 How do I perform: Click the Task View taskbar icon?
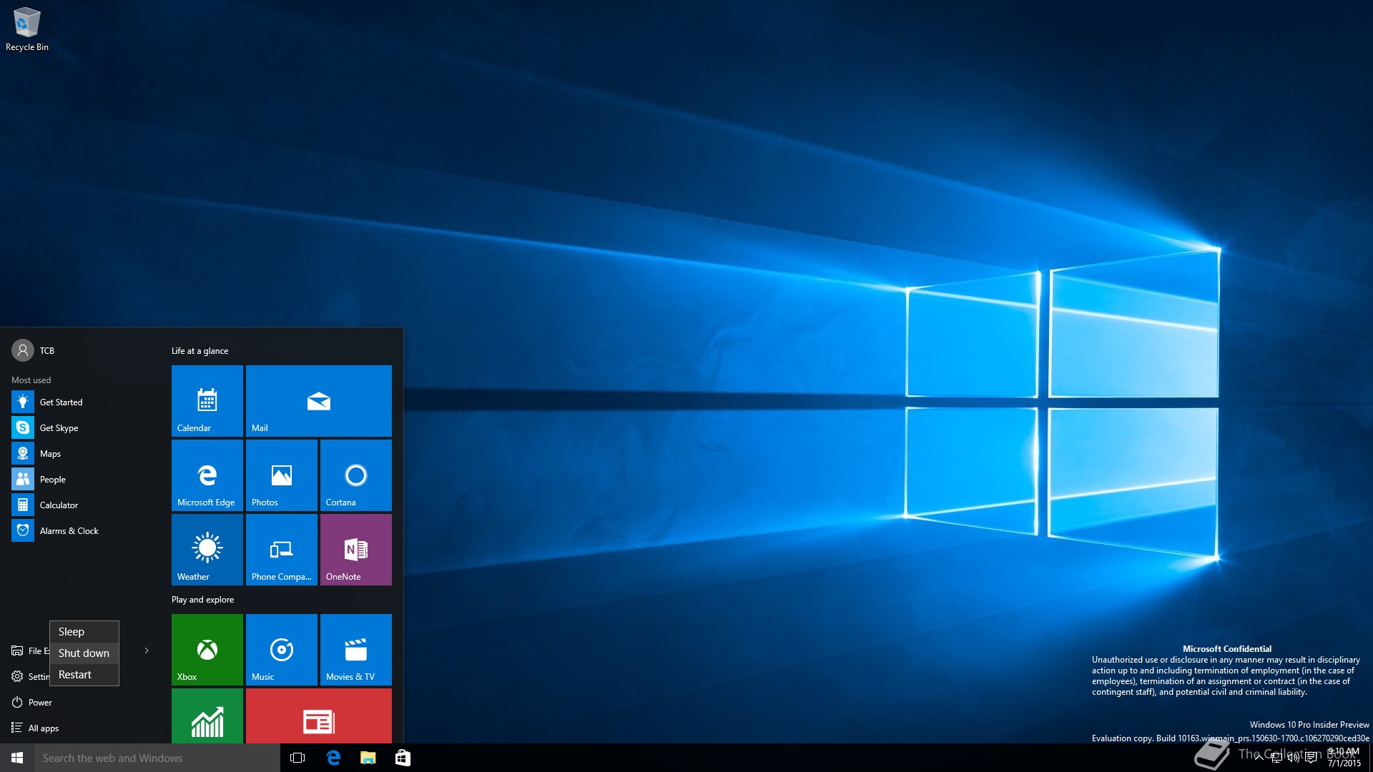tap(297, 758)
